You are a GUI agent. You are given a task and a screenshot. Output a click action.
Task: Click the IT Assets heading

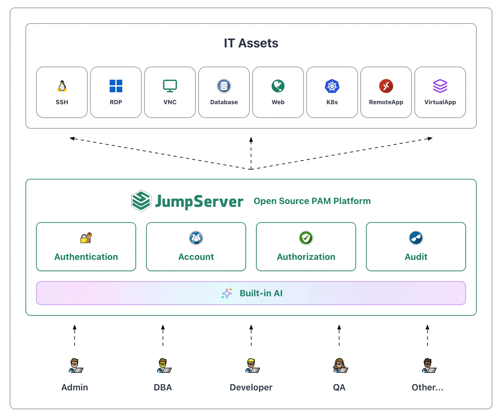(x=251, y=43)
